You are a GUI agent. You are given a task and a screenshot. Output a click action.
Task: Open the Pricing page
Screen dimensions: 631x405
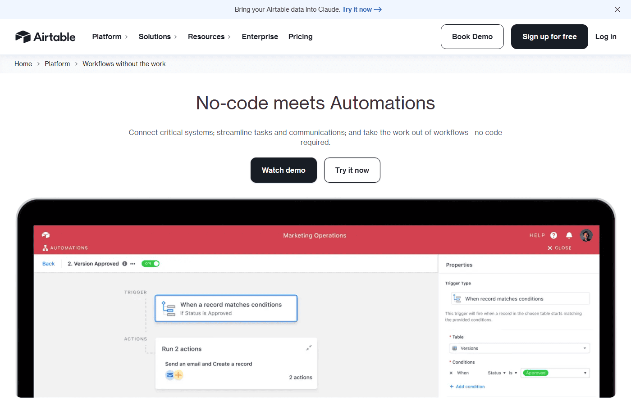[301, 37]
